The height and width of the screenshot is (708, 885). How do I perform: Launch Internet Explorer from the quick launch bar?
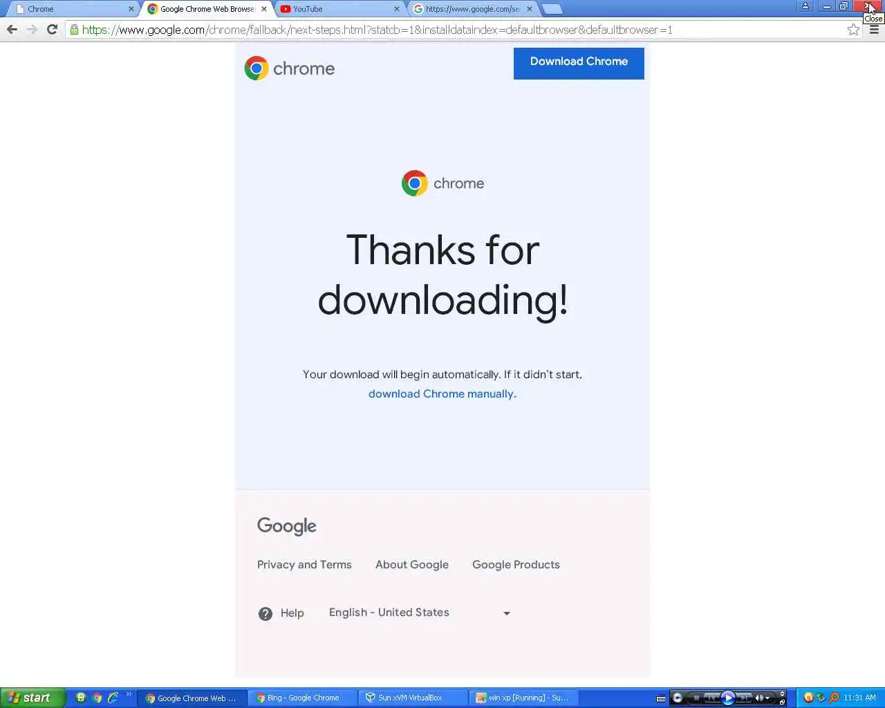pos(113,698)
